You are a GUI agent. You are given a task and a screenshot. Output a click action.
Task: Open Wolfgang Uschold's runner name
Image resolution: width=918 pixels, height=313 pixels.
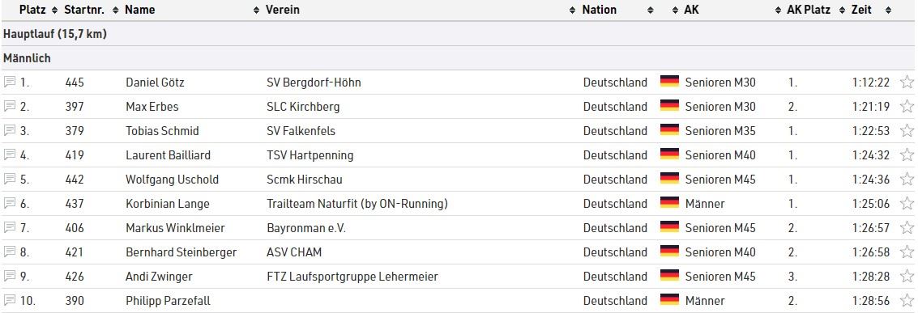[x=172, y=180]
